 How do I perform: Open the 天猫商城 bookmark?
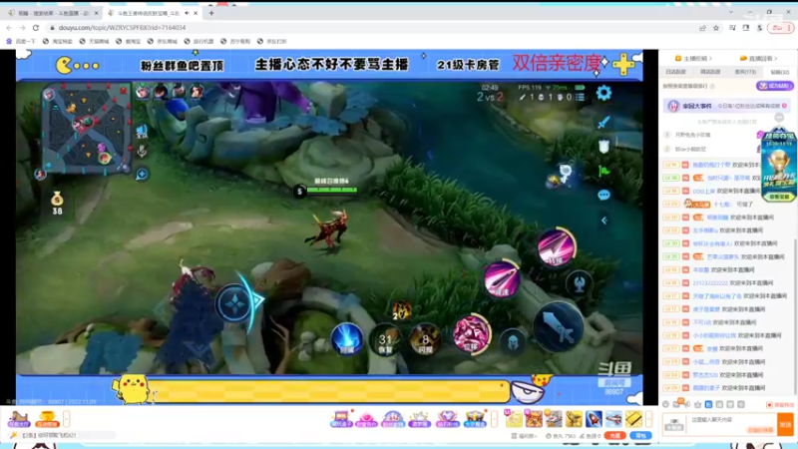(94, 41)
